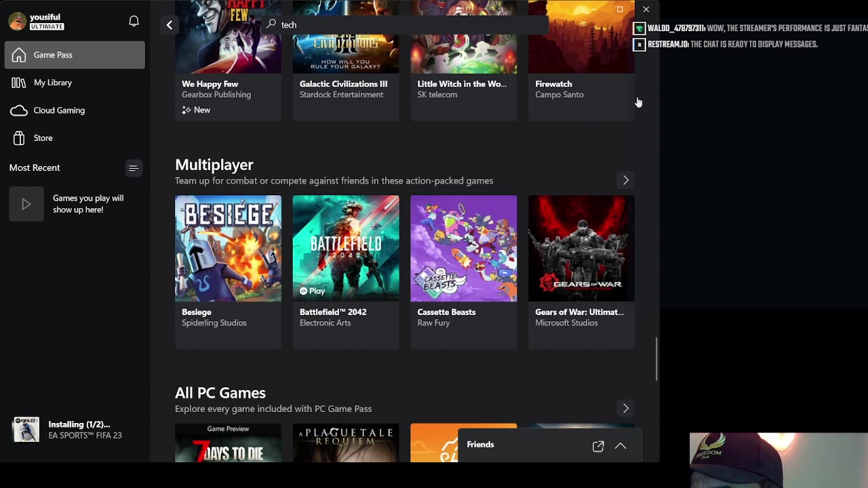Open We Happy Few title
The image size is (868, 488).
pyautogui.click(x=210, y=84)
